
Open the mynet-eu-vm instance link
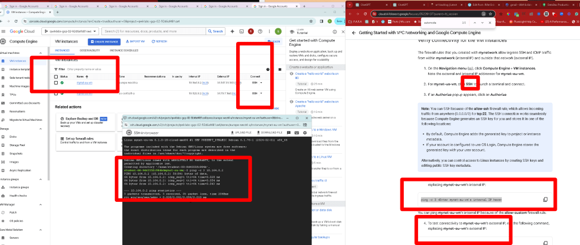(84, 83)
